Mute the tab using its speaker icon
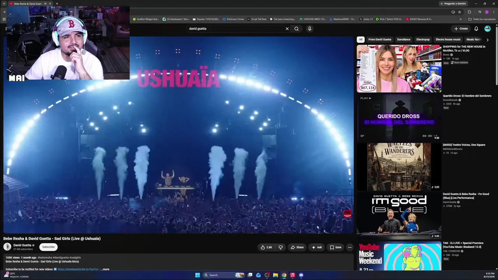498x280 pixels. click(45, 3)
